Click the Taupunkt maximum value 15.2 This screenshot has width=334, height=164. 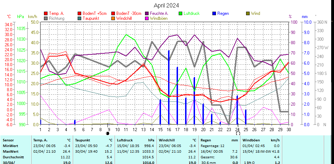coord(109,152)
